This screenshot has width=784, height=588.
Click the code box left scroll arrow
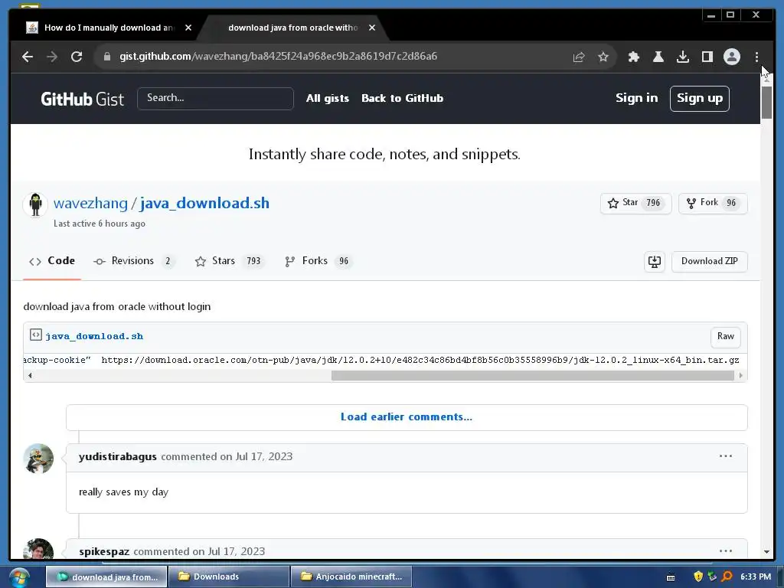[x=30, y=375]
